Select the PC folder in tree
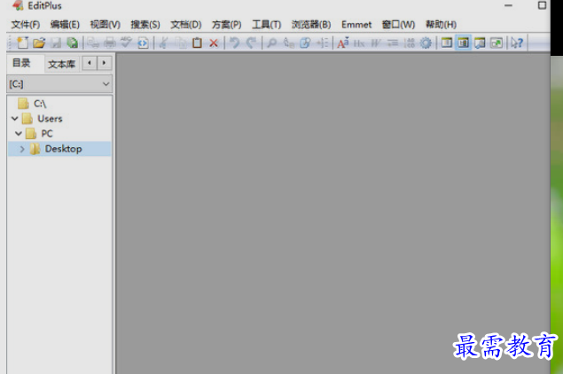Viewport: 563px width, 374px height. click(47, 134)
